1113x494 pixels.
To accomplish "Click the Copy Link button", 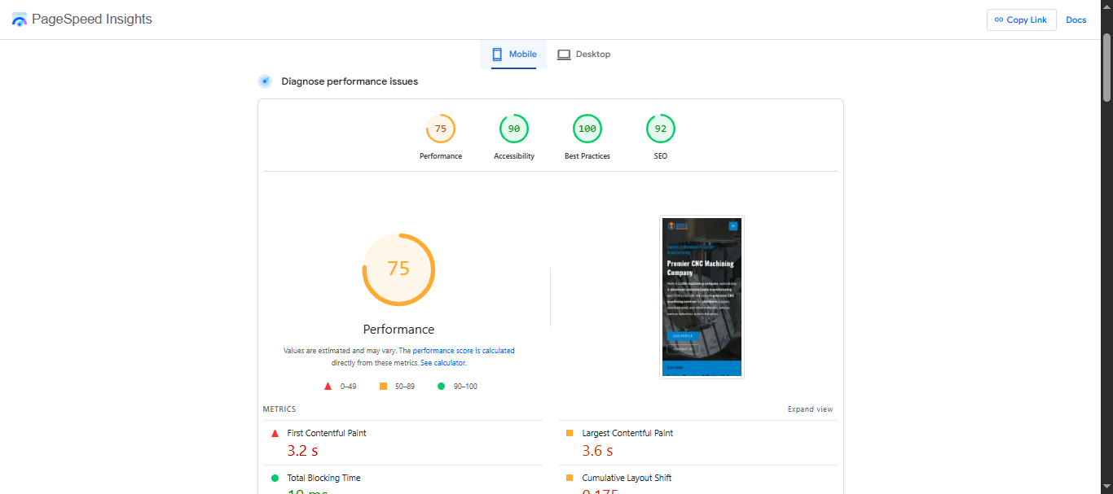I will point(1021,20).
